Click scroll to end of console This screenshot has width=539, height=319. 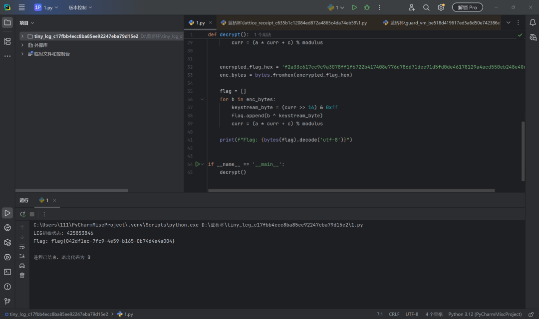click(x=22, y=256)
